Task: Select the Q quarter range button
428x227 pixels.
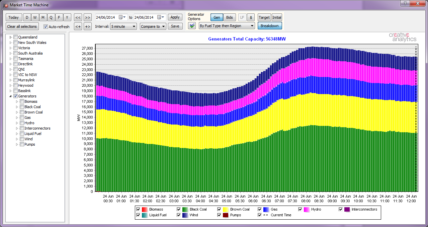Action: (x=51, y=17)
